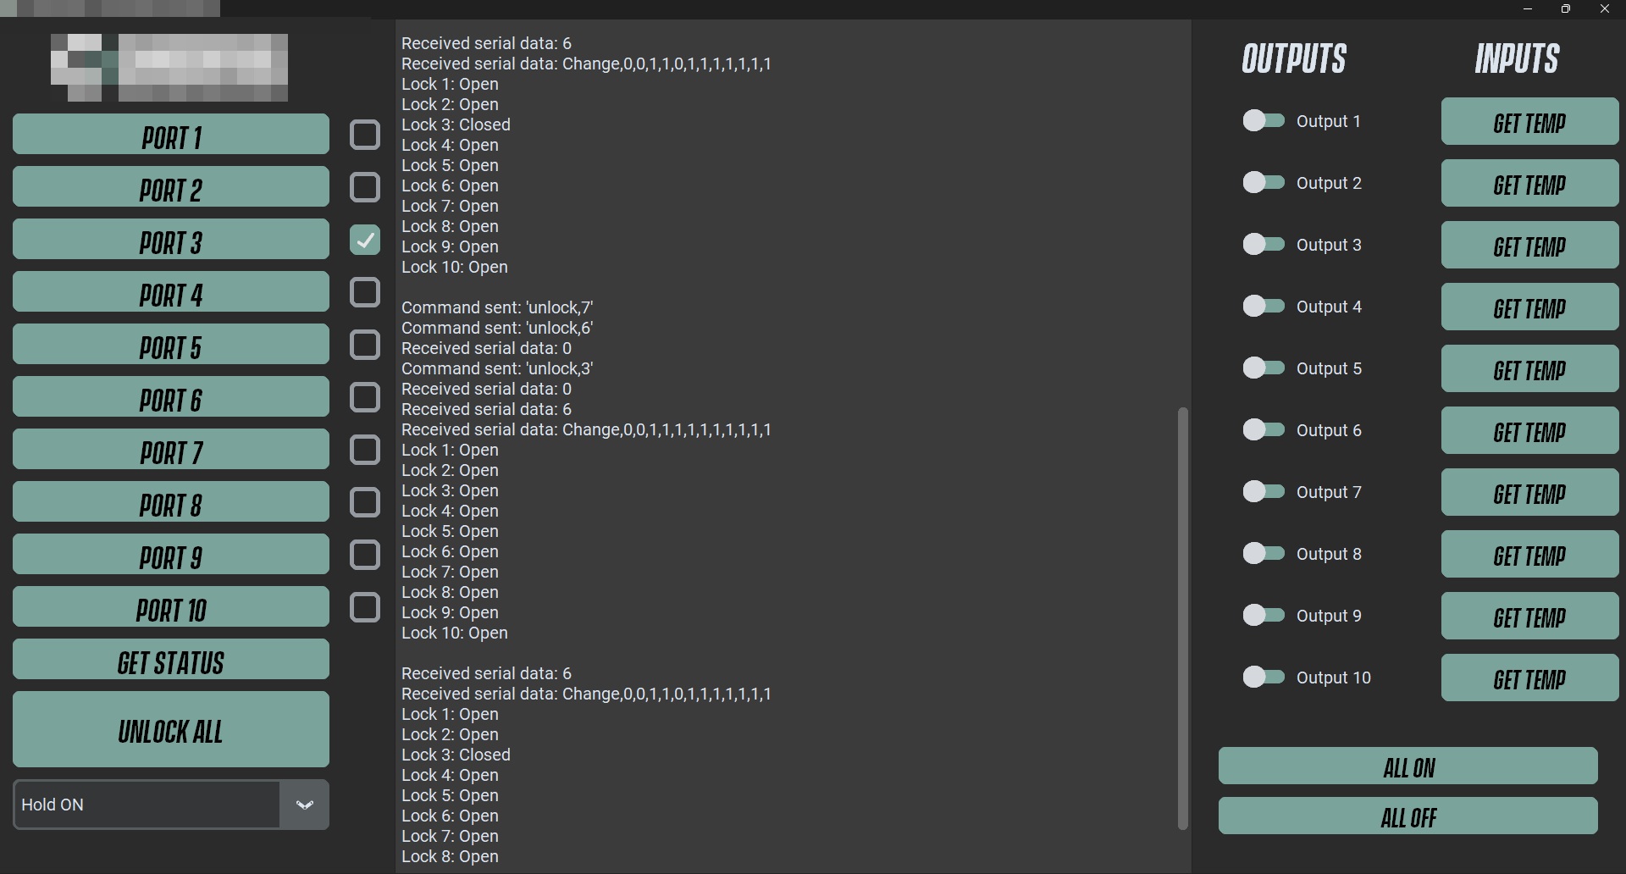Minimize the application window
The image size is (1626, 874).
pyautogui.click(x=1528, y=8)
